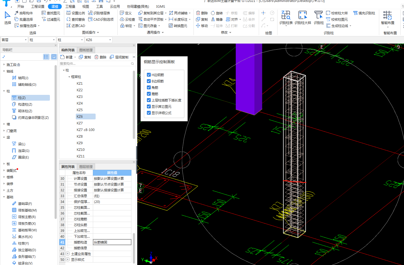
Task: Click 校核柱大样 check column detail
Action: pos(337,13)
